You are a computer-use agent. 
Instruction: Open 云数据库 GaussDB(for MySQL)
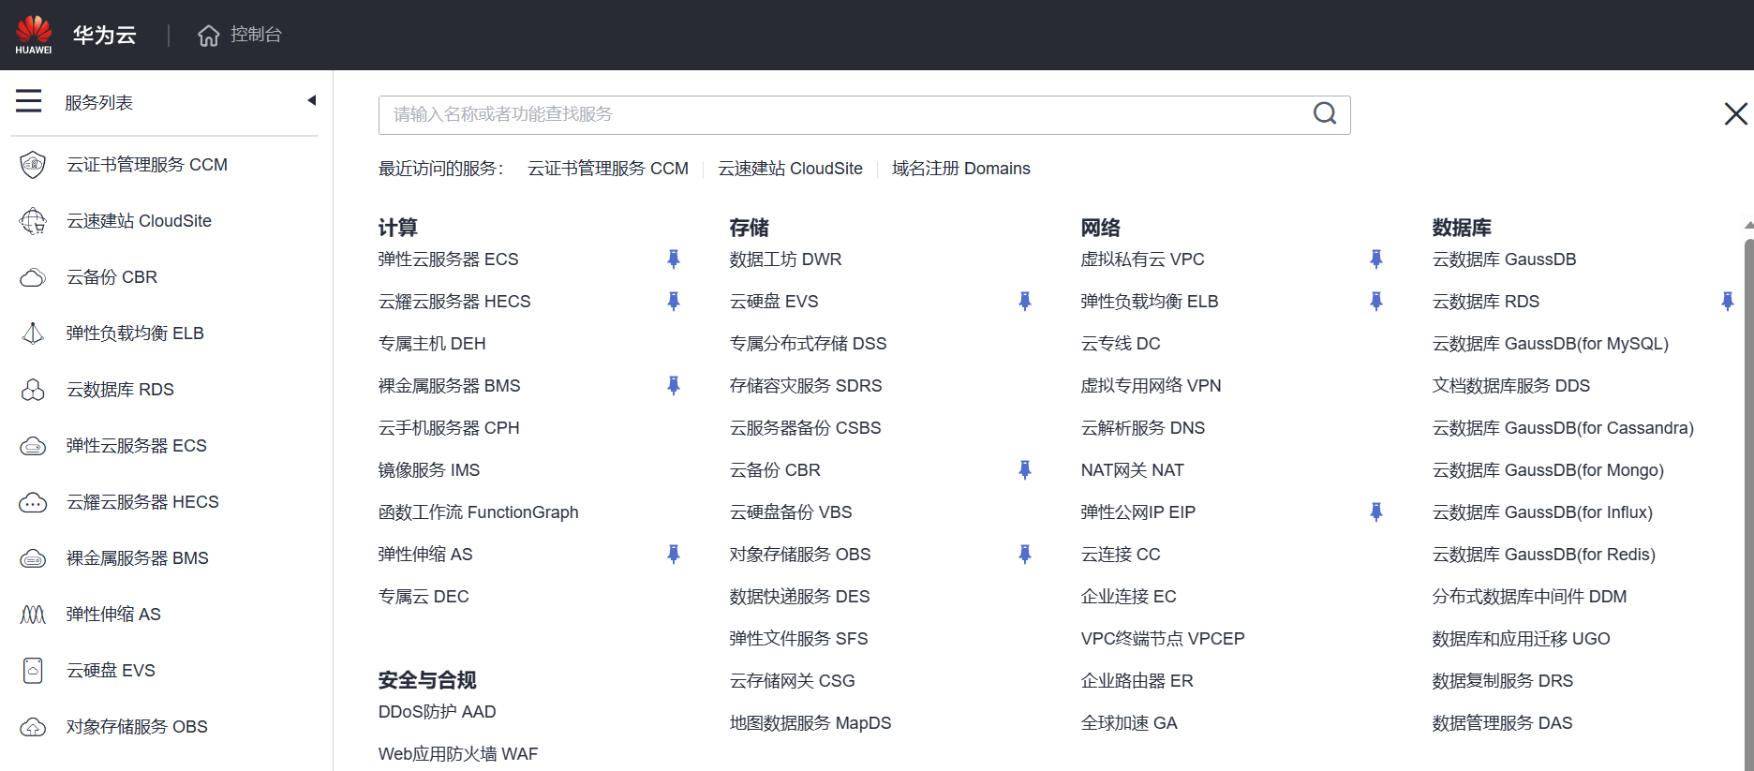pyautogui.click(x=1551, y=344)
